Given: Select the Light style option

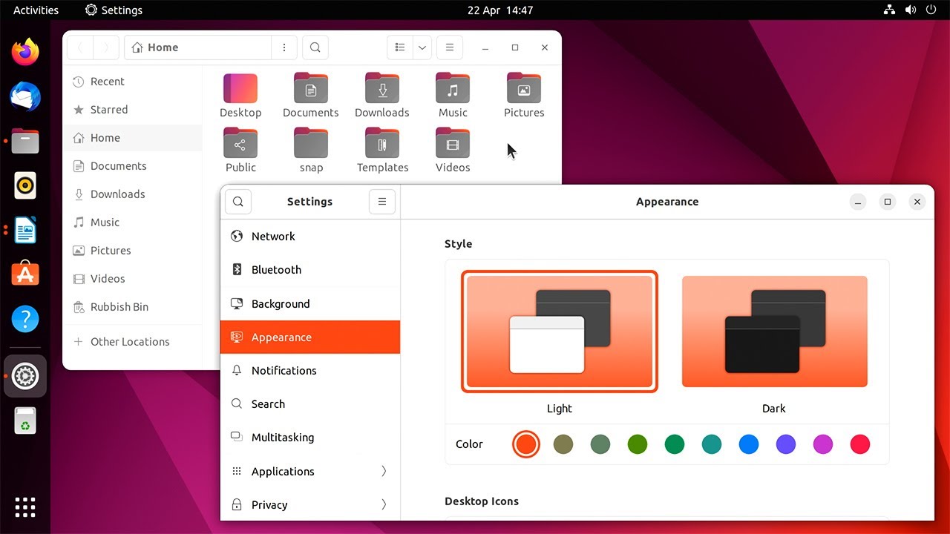Looking at the screenshot, I should [559, 332].
